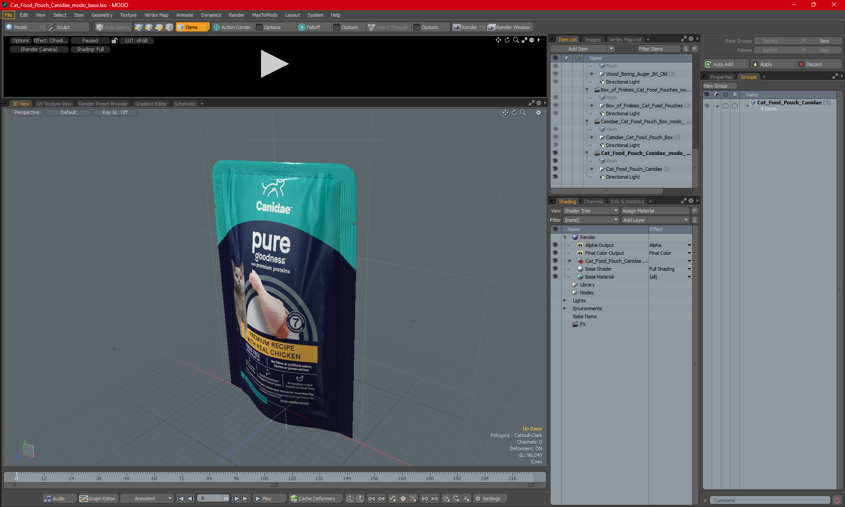Image resolution: width=845 pixels, height=507 pixels.
Task: Open the Shader Tree View dropdown
Action: (591, 211)
